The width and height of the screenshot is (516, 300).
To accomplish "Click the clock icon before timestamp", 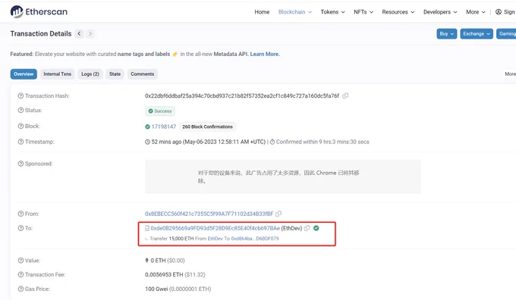I will (x=147, y=142).
